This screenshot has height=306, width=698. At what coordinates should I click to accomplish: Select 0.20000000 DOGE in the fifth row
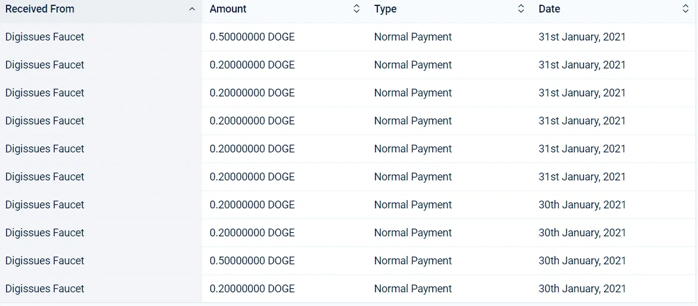click(252, 149)
